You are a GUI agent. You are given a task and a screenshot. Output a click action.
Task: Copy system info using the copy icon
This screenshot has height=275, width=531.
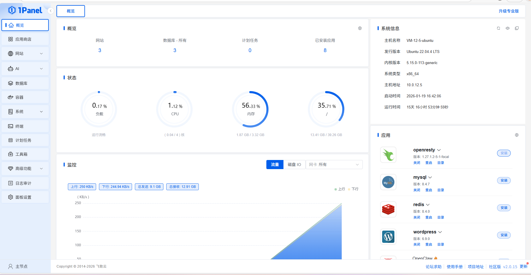(x=517, y=28)
